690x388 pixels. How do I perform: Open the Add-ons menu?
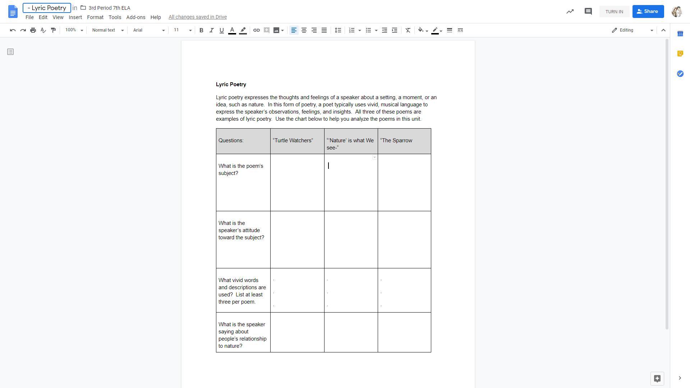135,17
